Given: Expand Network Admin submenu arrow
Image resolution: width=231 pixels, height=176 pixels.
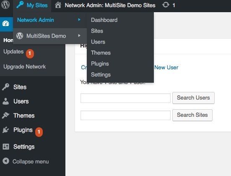Looking at the screenshot, I should click(79, 20).
